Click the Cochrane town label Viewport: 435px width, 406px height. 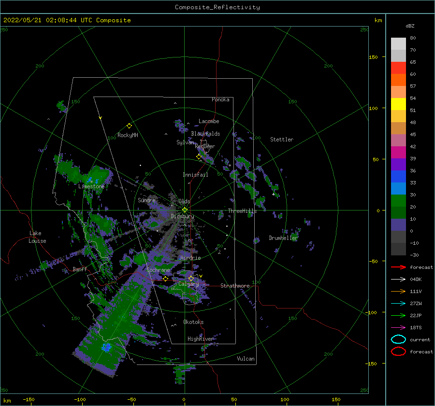(x=158, y=270)
